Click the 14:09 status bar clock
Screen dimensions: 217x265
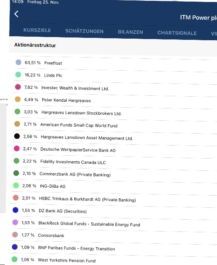pos(18,2)
